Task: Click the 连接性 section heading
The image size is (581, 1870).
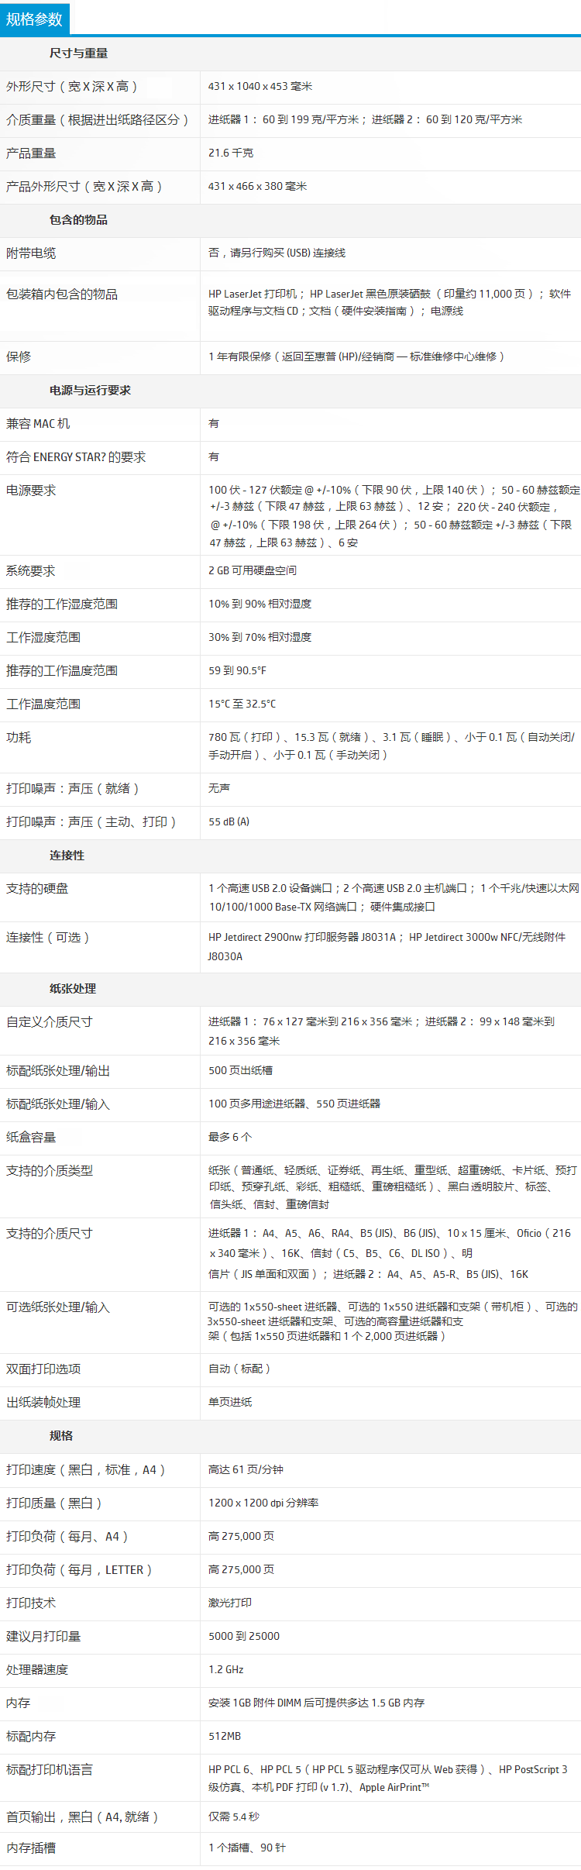Action: 67,856
